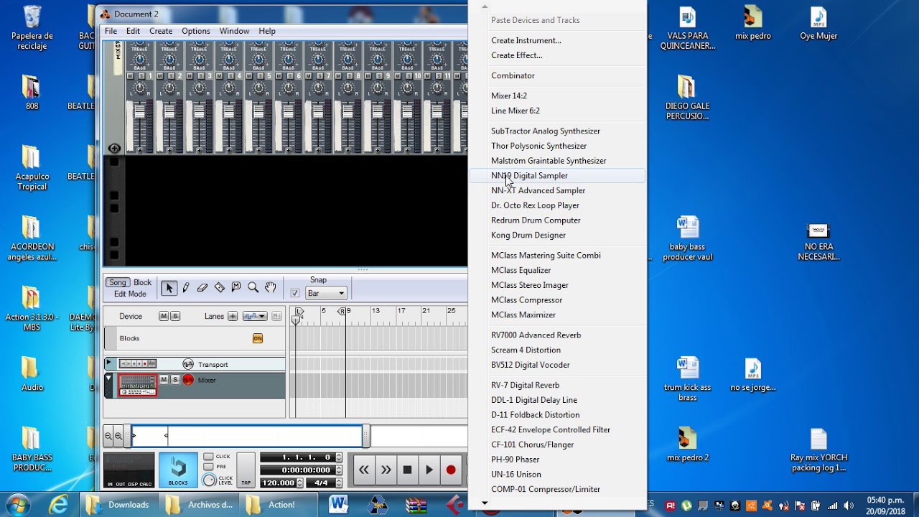The height and width of the screenshot is (517, 919).
Task: Select the Eraser tool
Action: click(x=202, y=288)
